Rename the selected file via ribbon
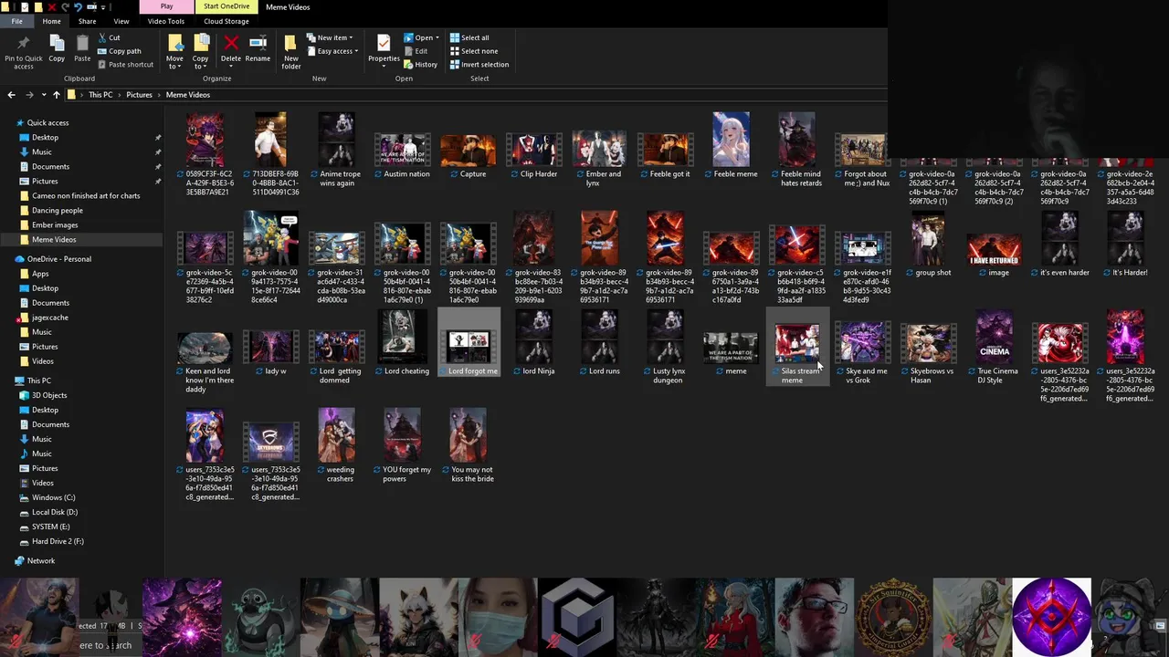This screenshot has height=657, width=1169. tap(258, 49)
